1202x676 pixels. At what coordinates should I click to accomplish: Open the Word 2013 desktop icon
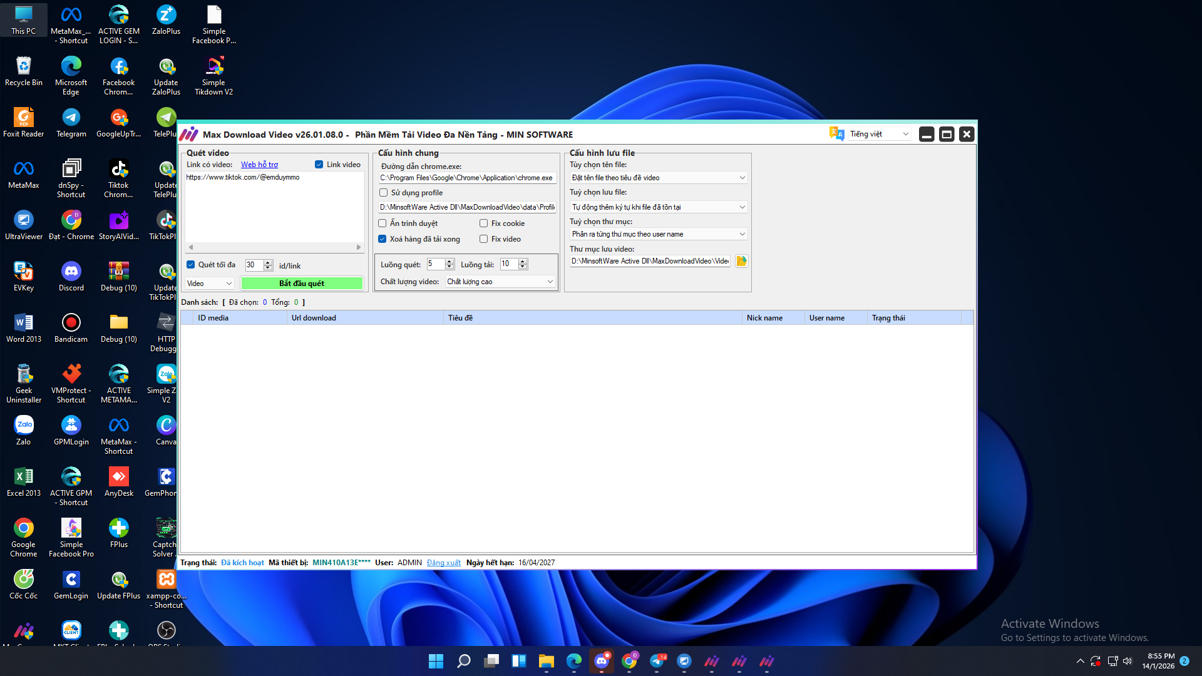(24, 328)
